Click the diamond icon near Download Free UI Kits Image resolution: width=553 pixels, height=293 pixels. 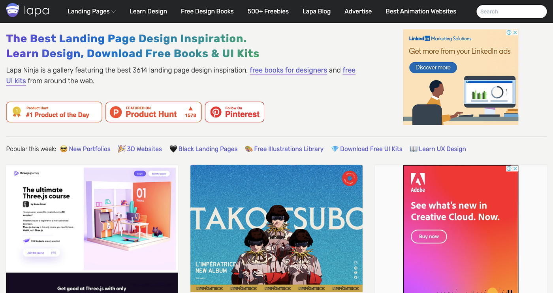(x=335, y=149)
